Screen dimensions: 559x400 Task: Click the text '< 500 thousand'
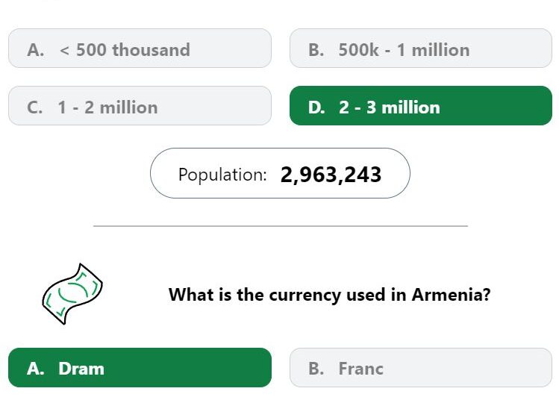click(125, 50)
